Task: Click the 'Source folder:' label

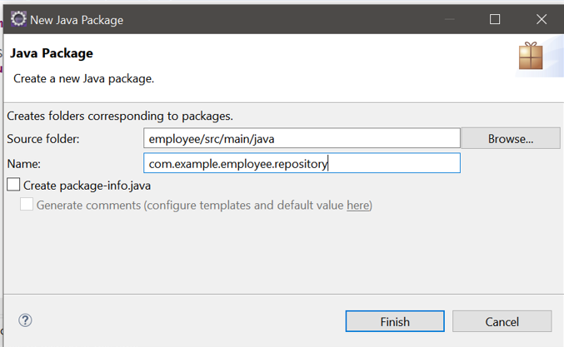Action: click(43, 139)
